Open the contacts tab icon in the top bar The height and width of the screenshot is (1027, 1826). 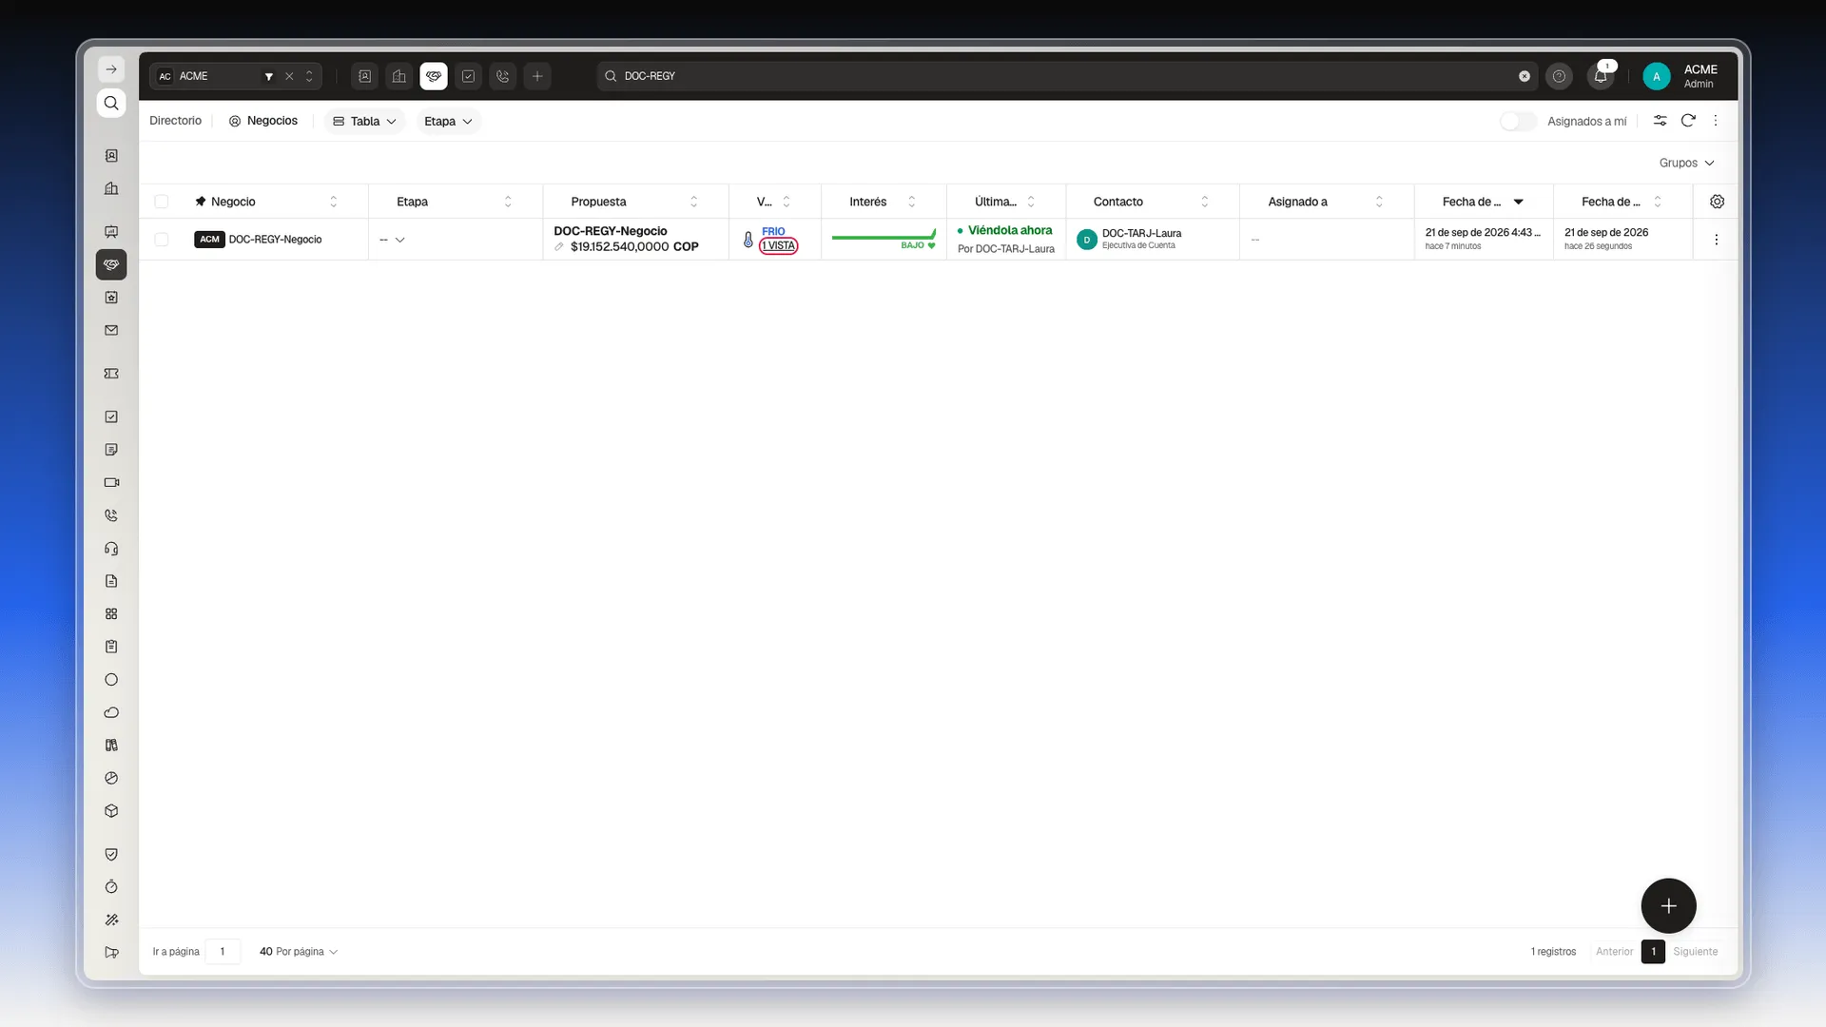(364, 76)
